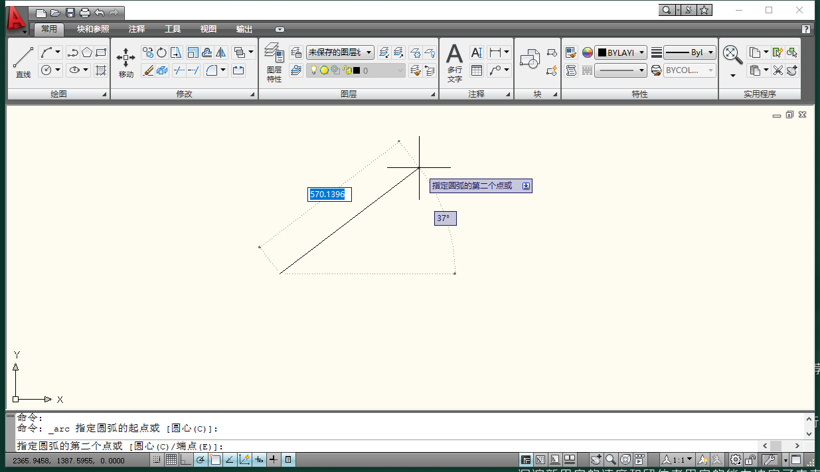Click the color wheel icon in properties

(588, 52)
